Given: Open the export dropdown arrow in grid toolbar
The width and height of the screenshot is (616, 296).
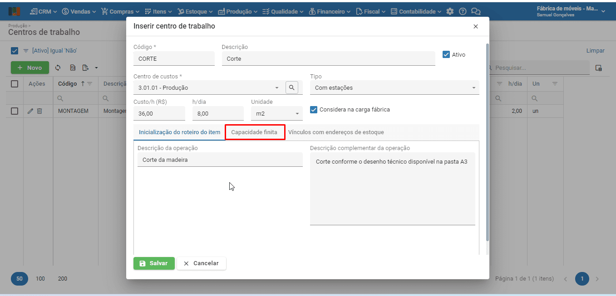Looking at the screenshot, I should pyautogui.click(x=96, y=68).
